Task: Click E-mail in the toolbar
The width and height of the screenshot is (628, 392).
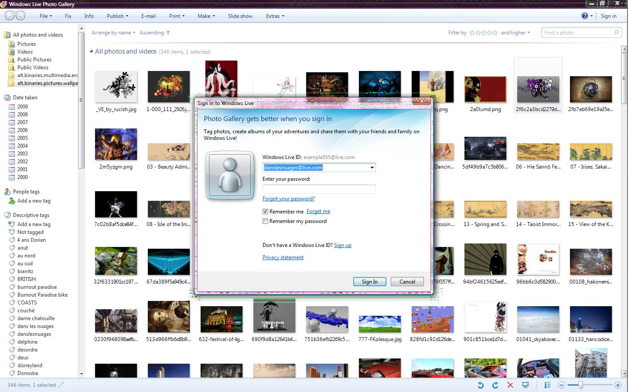Action: pyautogui.click(x=148, y=16)
